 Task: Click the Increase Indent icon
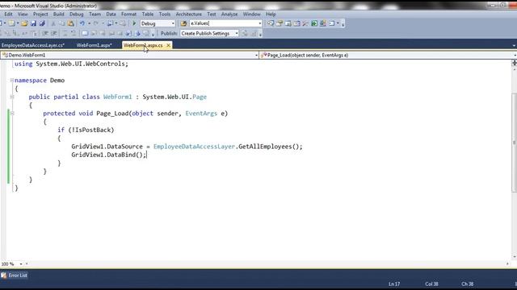54,34
